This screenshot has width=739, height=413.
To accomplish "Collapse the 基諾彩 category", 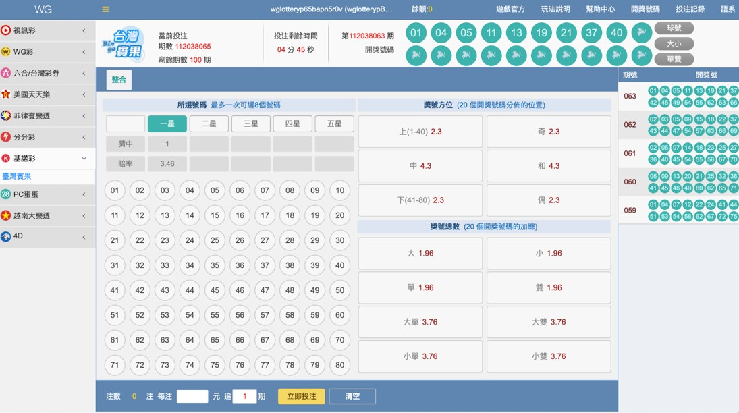I will 84,159.
